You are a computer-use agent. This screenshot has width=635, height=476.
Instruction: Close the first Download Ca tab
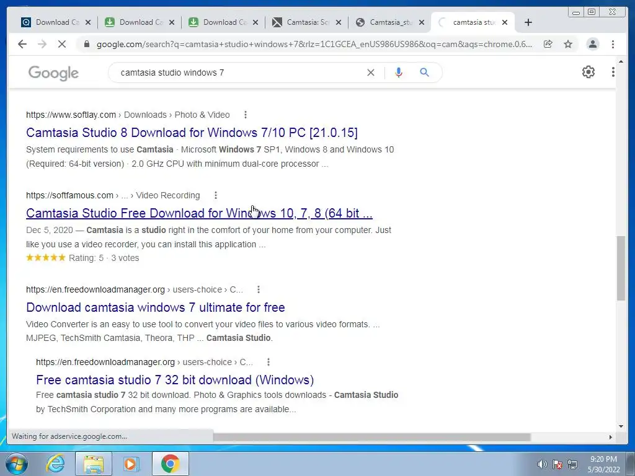pyautogui.click(x=88, y=22)
